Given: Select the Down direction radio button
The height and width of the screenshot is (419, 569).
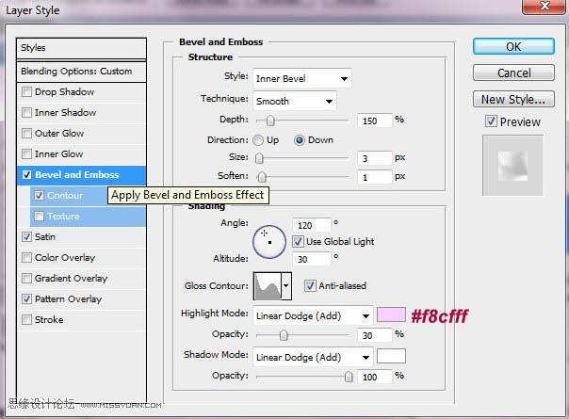Looking at the screenshot, I should [300, 140].
